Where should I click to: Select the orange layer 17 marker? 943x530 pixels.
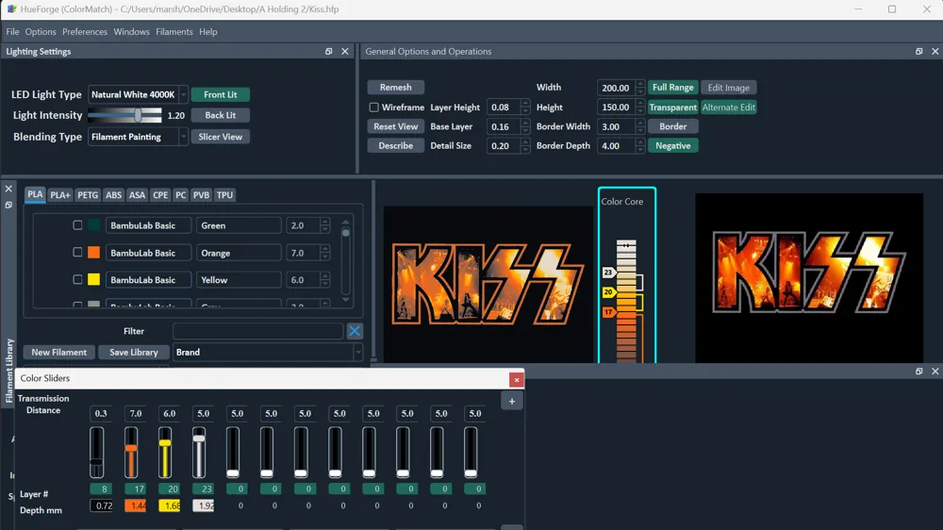(x=608, y=312)
